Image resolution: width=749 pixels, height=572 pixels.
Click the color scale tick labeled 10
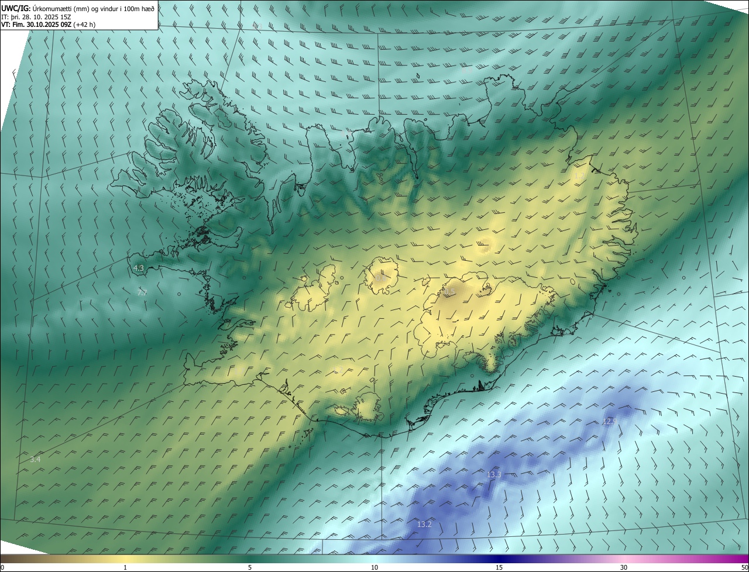[374, 567]
